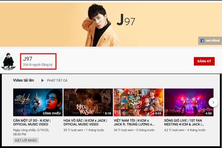Screen dimensions: 222x148
Task: Play the Hoa Vô Sắc video thumbnail
Action: [x=88, y=102]
